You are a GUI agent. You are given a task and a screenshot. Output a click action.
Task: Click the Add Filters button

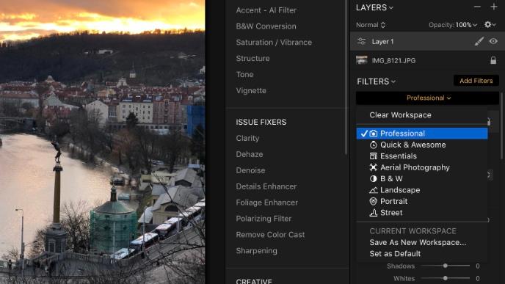(476, 81)
